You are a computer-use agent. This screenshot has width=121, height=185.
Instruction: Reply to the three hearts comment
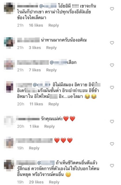pyautogui.click(x=34, y=148)
